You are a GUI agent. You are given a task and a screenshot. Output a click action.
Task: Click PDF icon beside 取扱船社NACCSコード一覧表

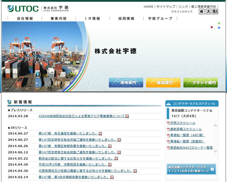tap(168, 148)
